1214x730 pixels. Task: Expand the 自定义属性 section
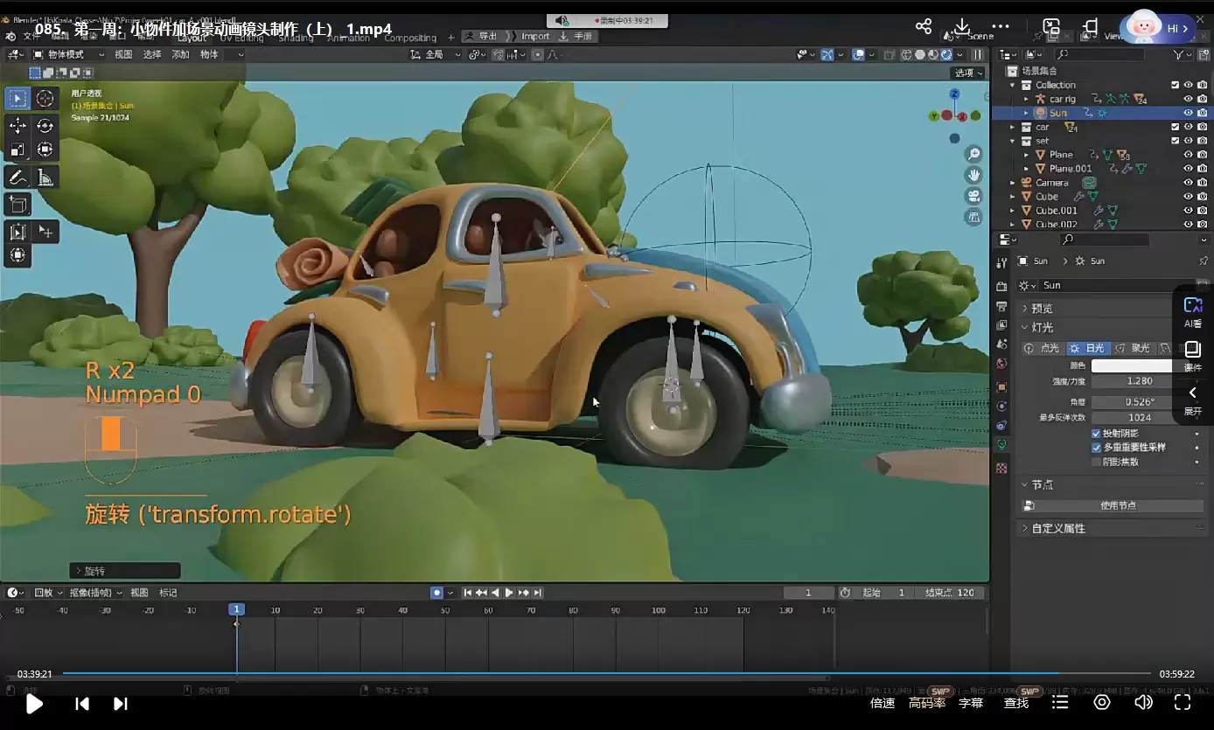1057,529
